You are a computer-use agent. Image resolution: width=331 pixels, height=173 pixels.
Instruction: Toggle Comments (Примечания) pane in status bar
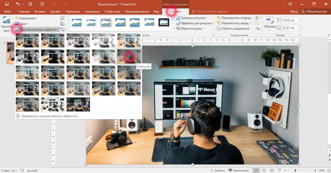[x=239, y=170]
